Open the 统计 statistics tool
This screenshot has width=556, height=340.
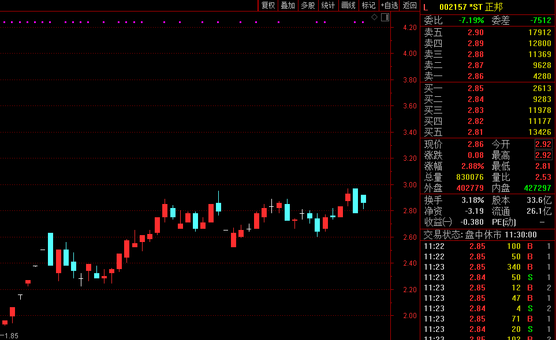click(x=328, y=6)
